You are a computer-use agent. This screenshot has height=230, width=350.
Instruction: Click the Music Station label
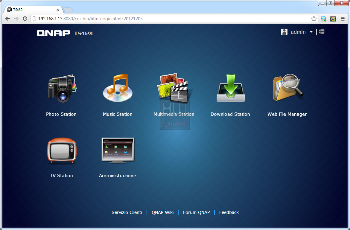[118, 114]
